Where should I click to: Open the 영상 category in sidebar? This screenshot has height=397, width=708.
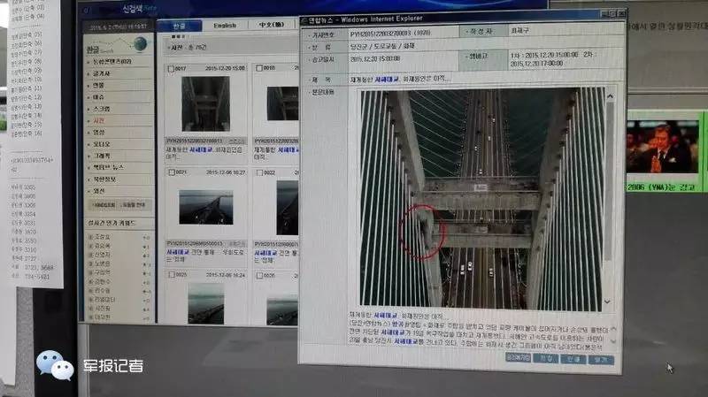pyautogui.click(x=99, y=132)
